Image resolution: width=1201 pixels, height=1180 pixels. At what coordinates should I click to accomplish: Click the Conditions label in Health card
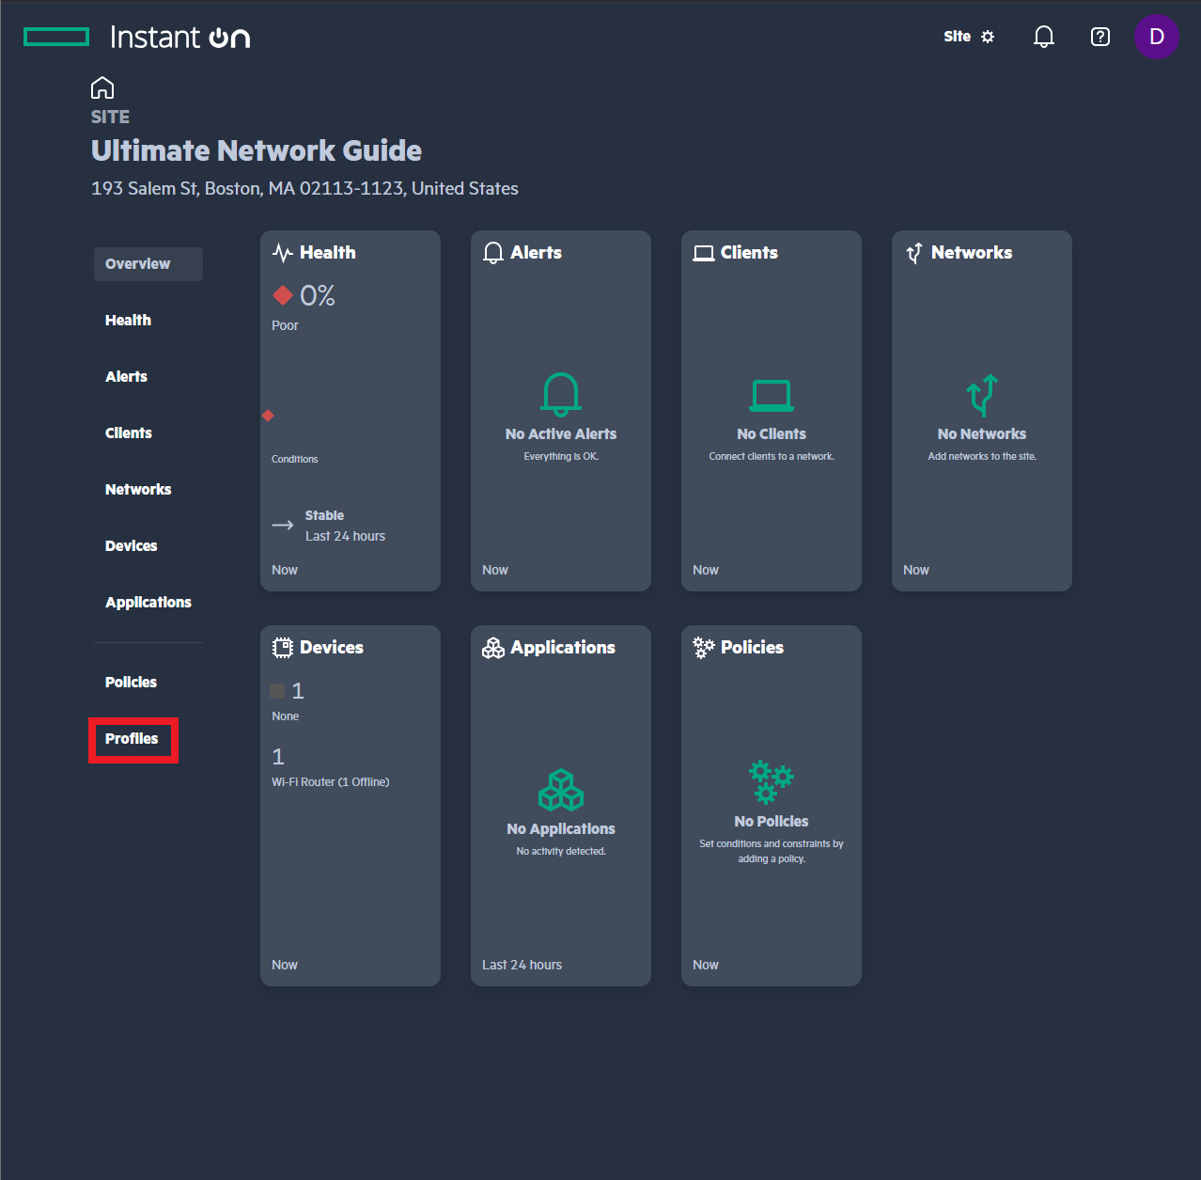295,459
